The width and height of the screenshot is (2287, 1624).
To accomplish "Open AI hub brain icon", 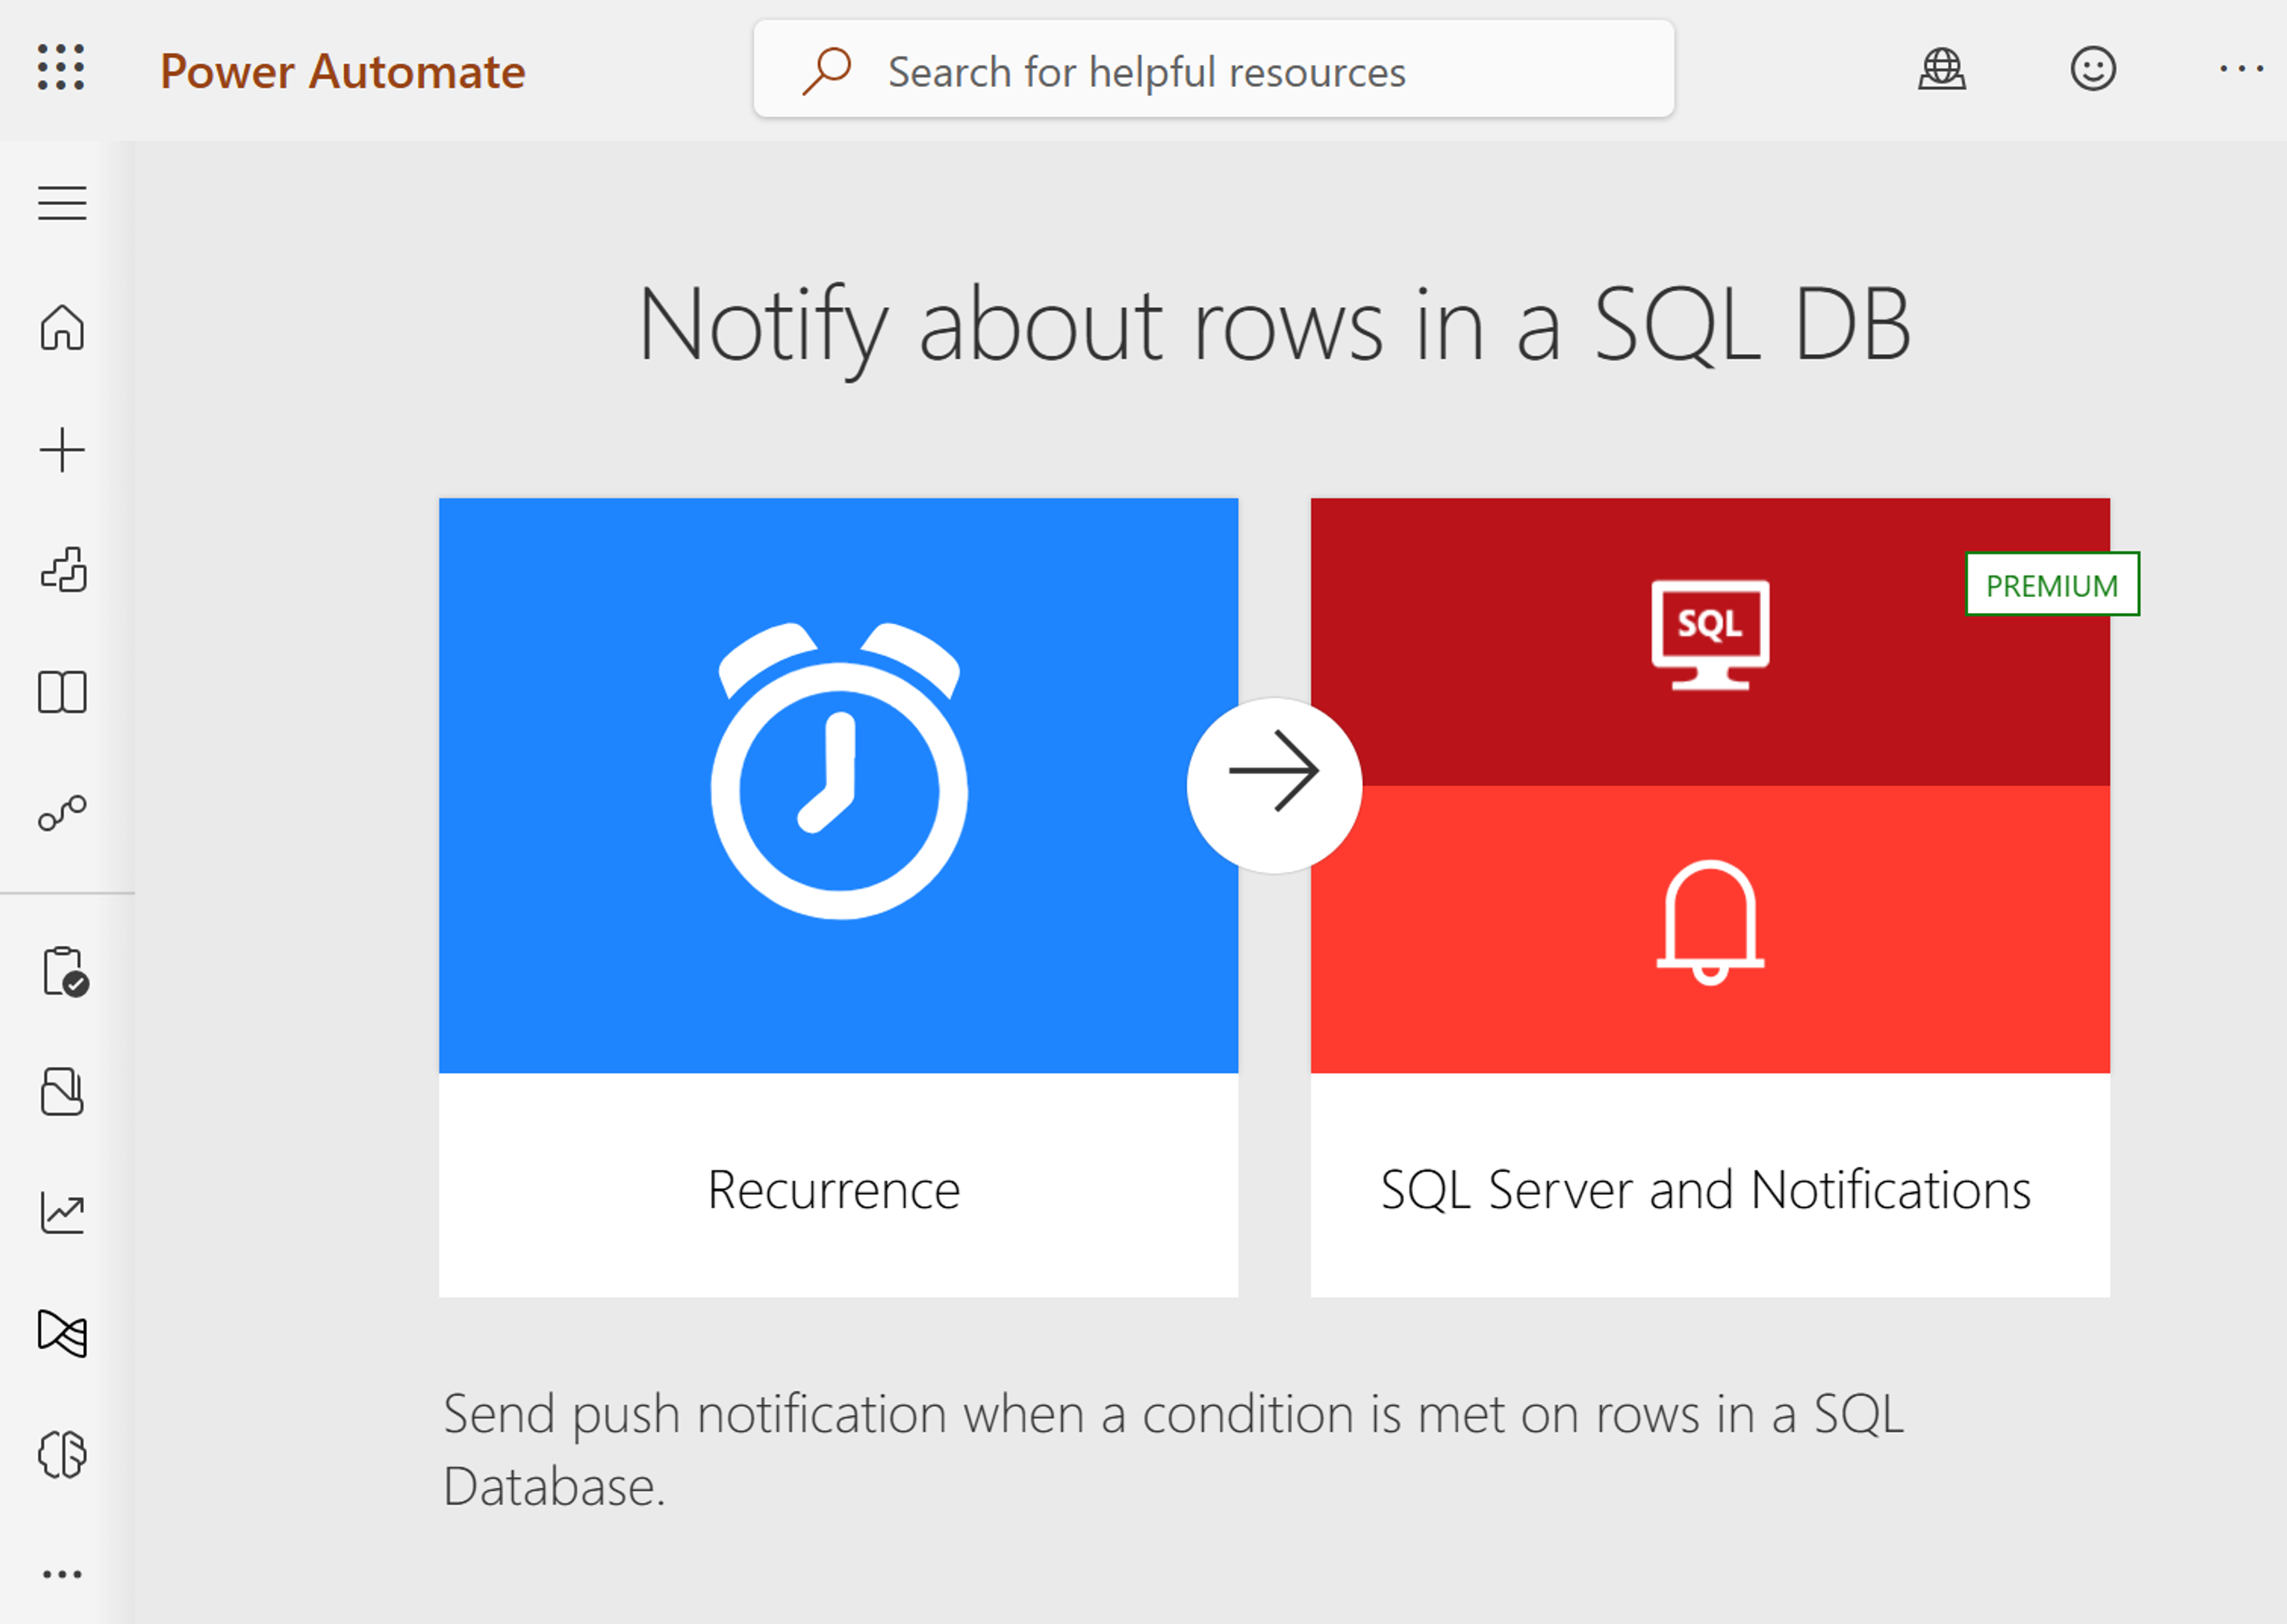I will 62,1454.
